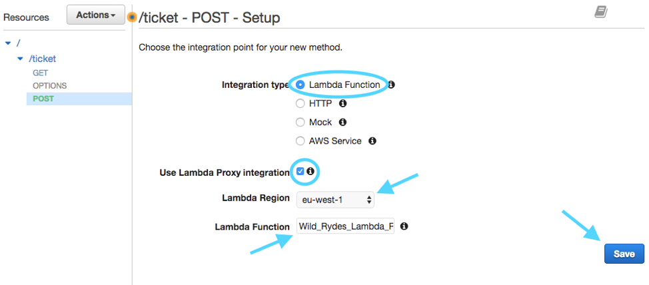Open the Actions dropdown menu
Image resolution: width=649 pixels, height=285 pixels.
tap(95, 15)
